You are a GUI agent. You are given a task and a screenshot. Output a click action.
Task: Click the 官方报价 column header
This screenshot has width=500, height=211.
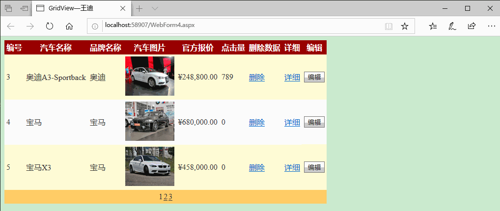click(198, 48)
